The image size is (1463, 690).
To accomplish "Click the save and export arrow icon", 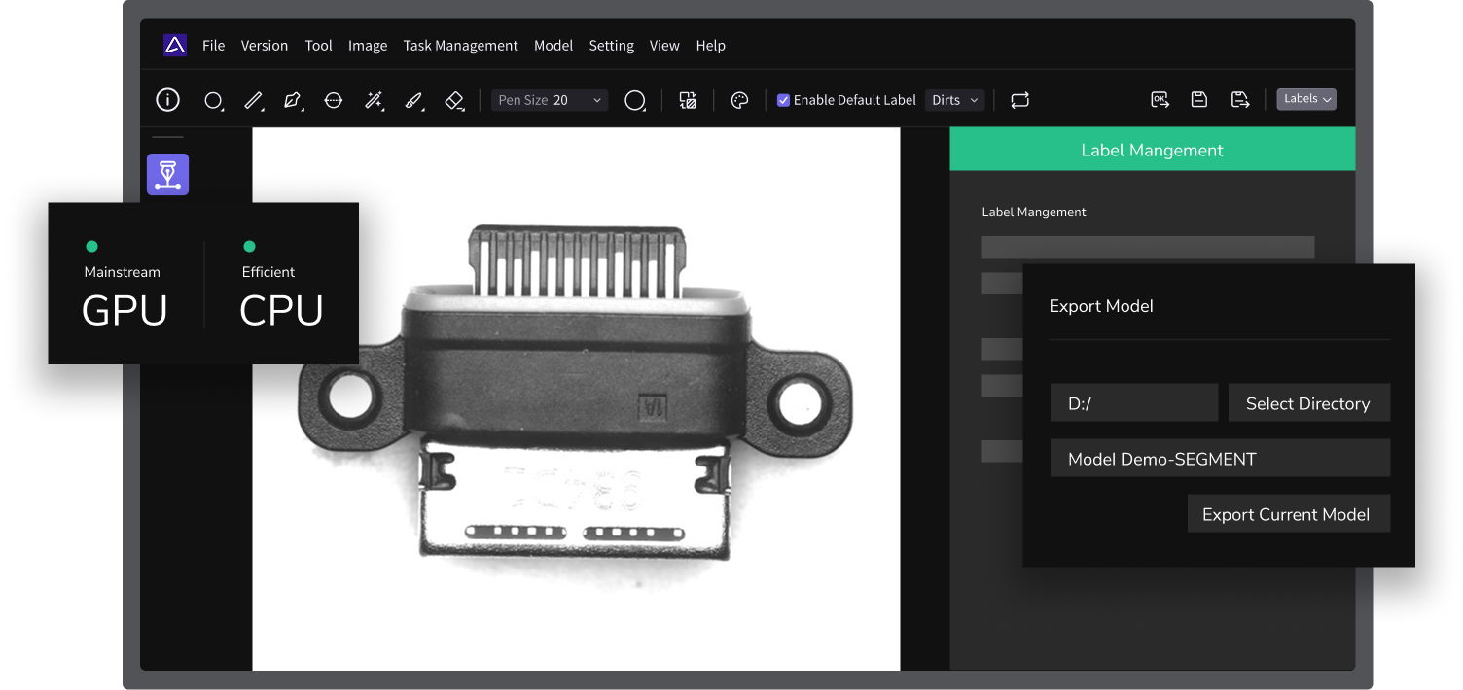I will tap(1240, 99).
